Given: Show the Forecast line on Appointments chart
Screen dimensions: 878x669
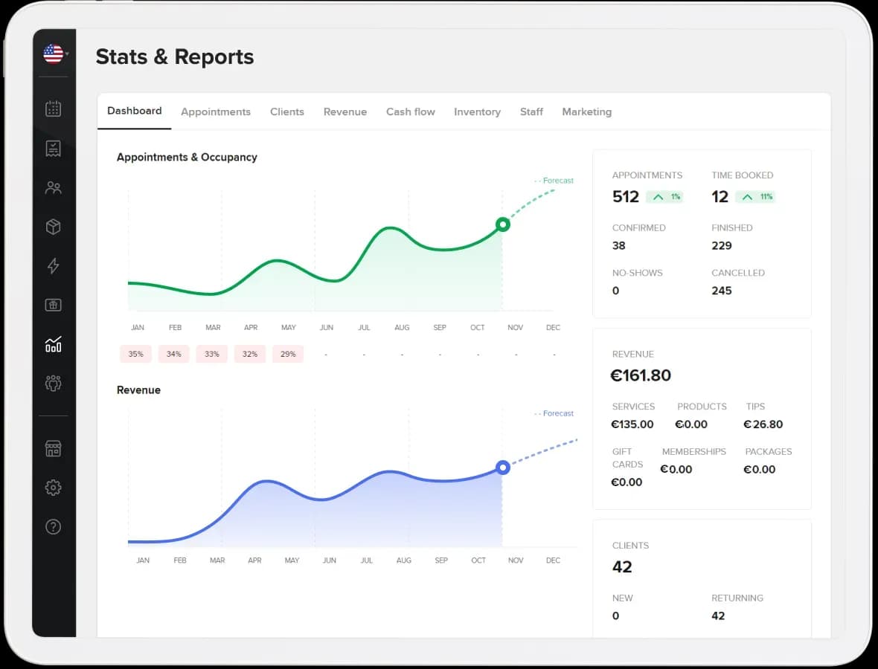Looking at the screenshot, I should click(x=554, y=180).
